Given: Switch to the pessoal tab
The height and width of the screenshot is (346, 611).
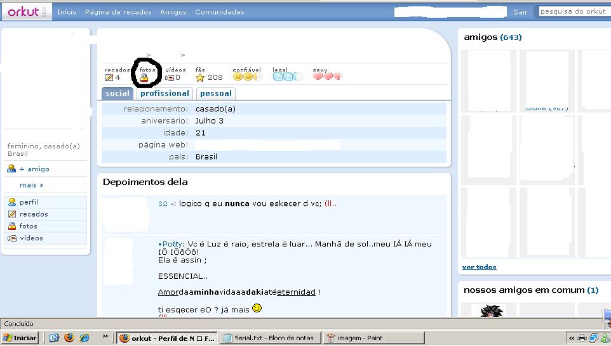Looking at the screenshot, I should [x=216, y=93].
